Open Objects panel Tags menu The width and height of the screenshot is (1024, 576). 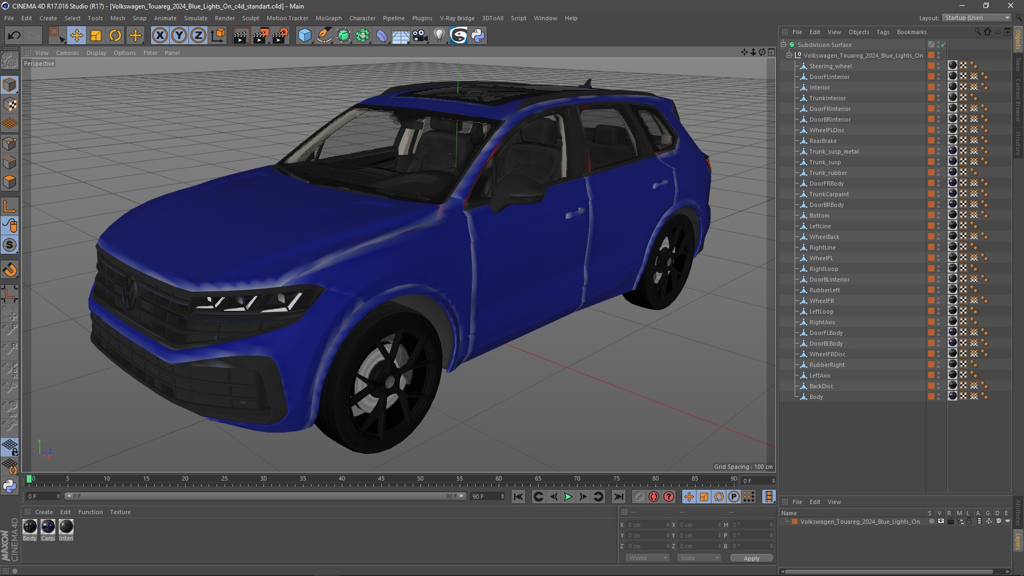(883, 32)
